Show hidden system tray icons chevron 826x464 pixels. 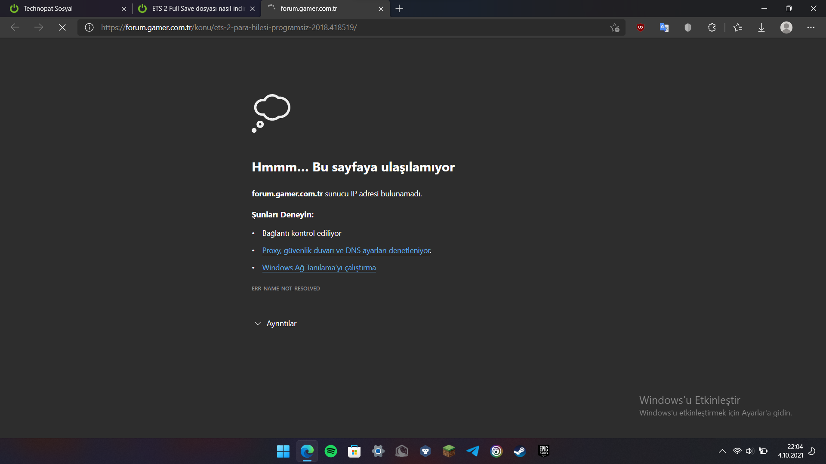click(722, 451)
